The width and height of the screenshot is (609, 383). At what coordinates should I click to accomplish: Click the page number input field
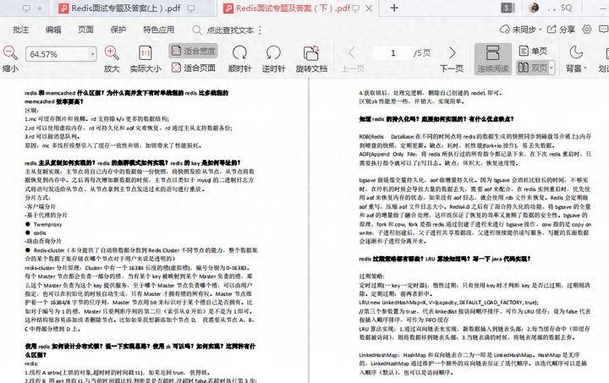(x=393, y=53)
